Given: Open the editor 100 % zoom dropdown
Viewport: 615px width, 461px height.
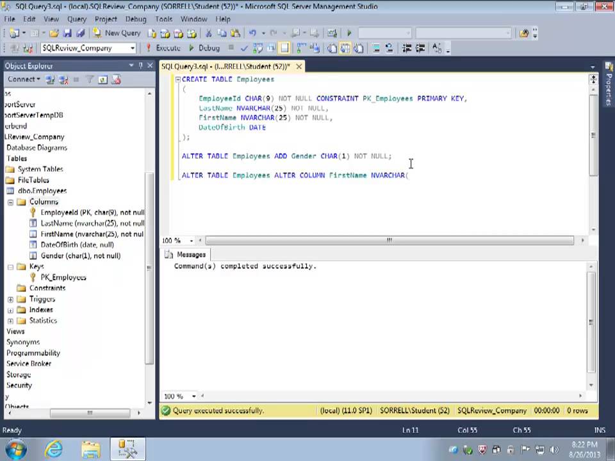Looking at the screenshot, I should tap(192, 241).
